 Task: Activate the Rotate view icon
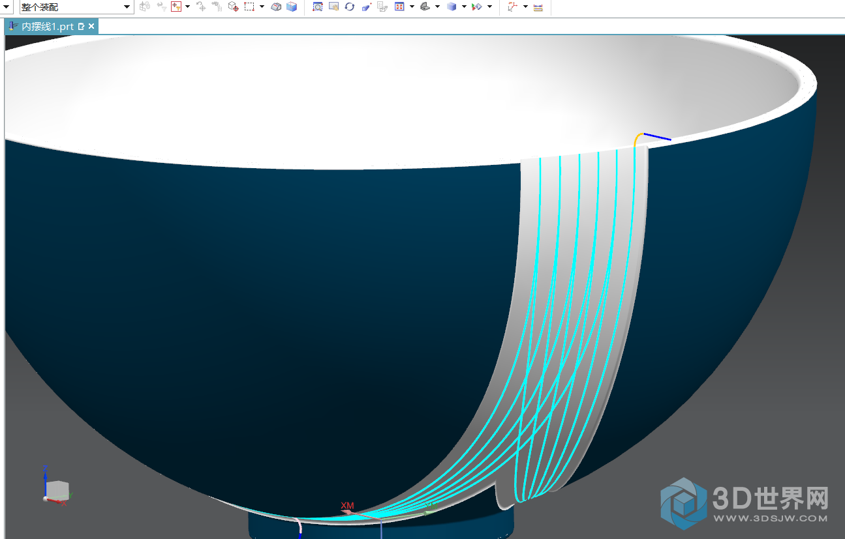click(350, 7)
